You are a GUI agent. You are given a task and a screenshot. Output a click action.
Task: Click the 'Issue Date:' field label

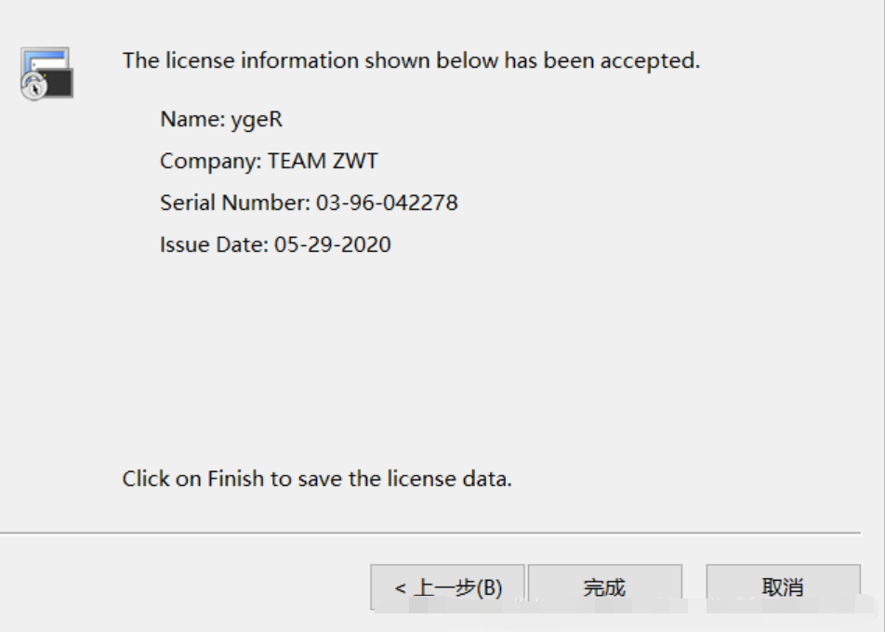tap(215, 244)
